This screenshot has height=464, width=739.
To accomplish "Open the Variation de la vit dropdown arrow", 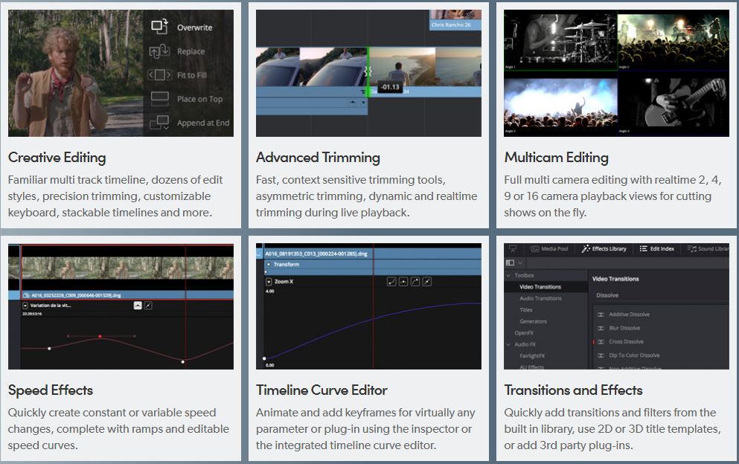I will (x=25, y=306).
